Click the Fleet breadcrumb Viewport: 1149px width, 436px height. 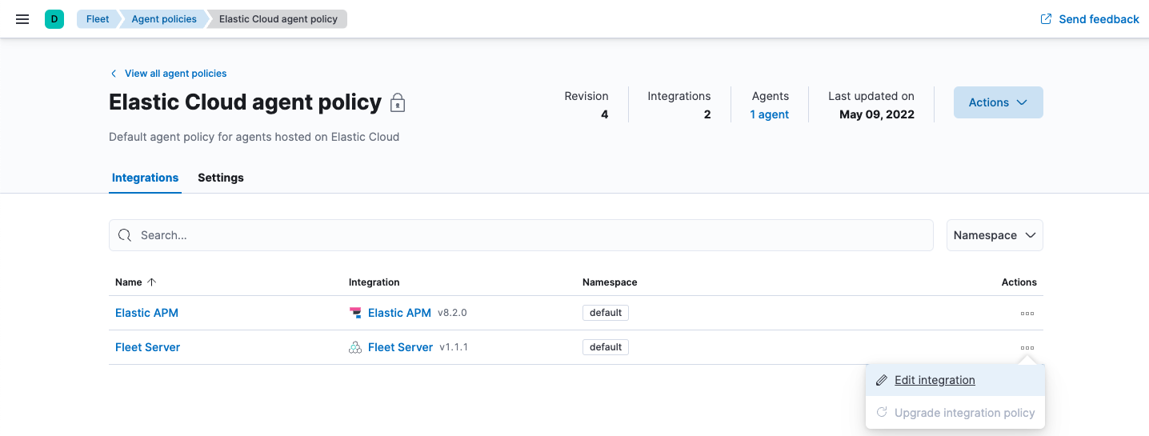(98, 19)
